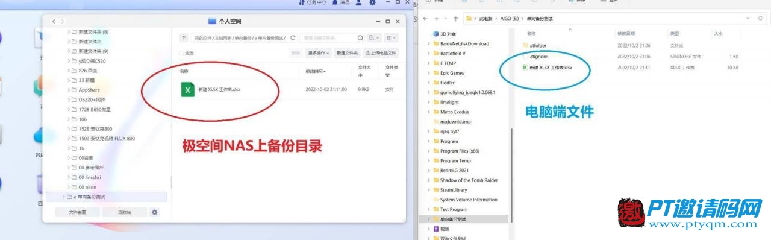Expand the 新建文件夹 (9) tree node
The height and width of the screenshot is (240, 771).
[68, 51]
